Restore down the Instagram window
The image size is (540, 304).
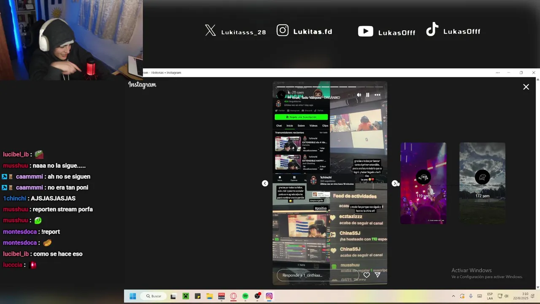point(521,73)
